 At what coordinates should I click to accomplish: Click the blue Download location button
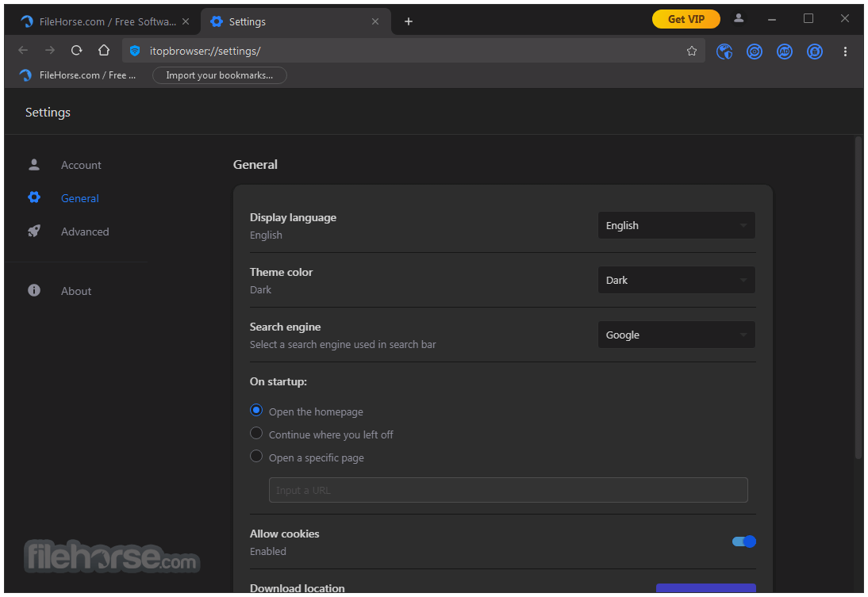[706, 588]
